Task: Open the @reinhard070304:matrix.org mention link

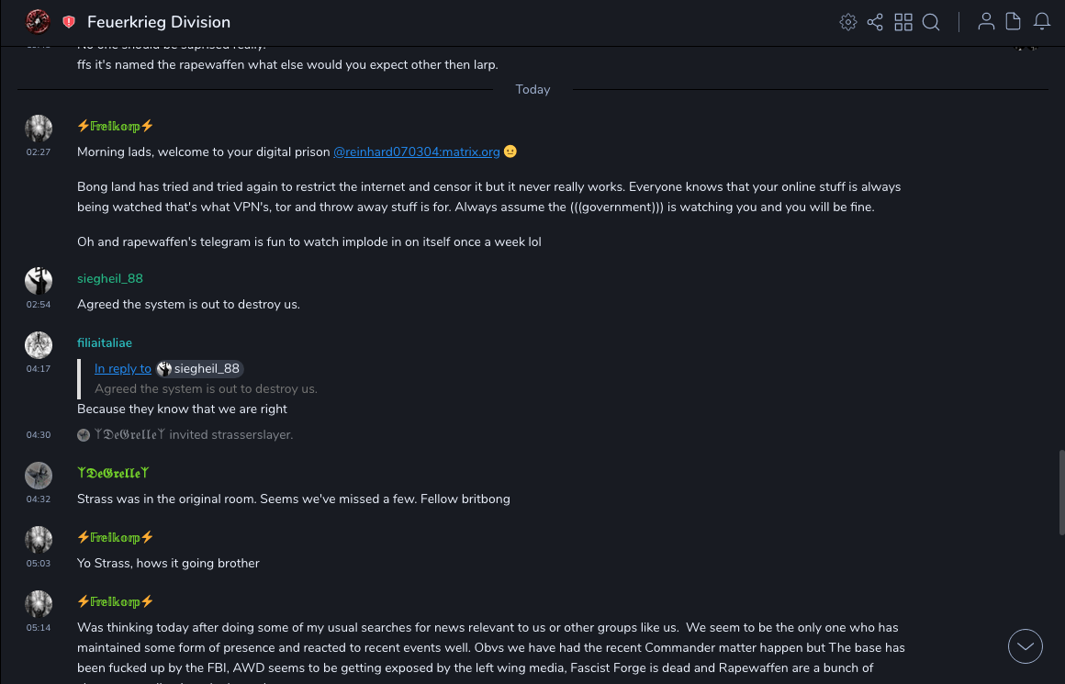Action: pyautogui.click(x=416, y=151)
